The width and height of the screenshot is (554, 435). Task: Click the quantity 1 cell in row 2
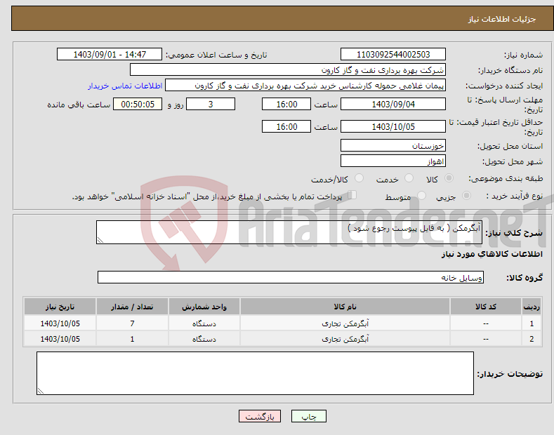coord(132,339)
